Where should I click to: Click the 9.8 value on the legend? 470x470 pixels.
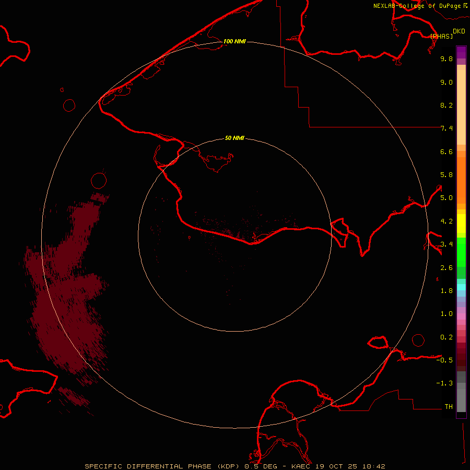pyautogui.click(x=446, y=59)
